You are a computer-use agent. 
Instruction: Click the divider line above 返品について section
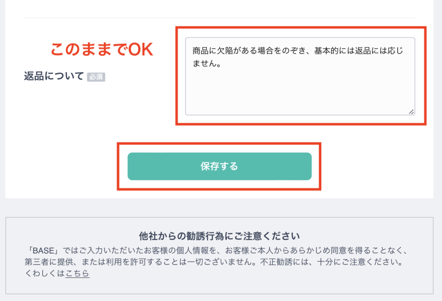point(219,18)
